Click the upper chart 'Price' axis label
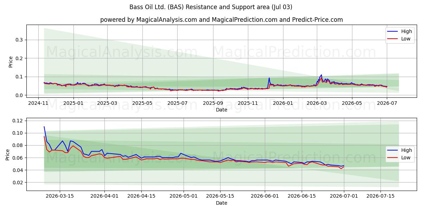This screenshot has height=211, width=422. click(x=11, y=62)
